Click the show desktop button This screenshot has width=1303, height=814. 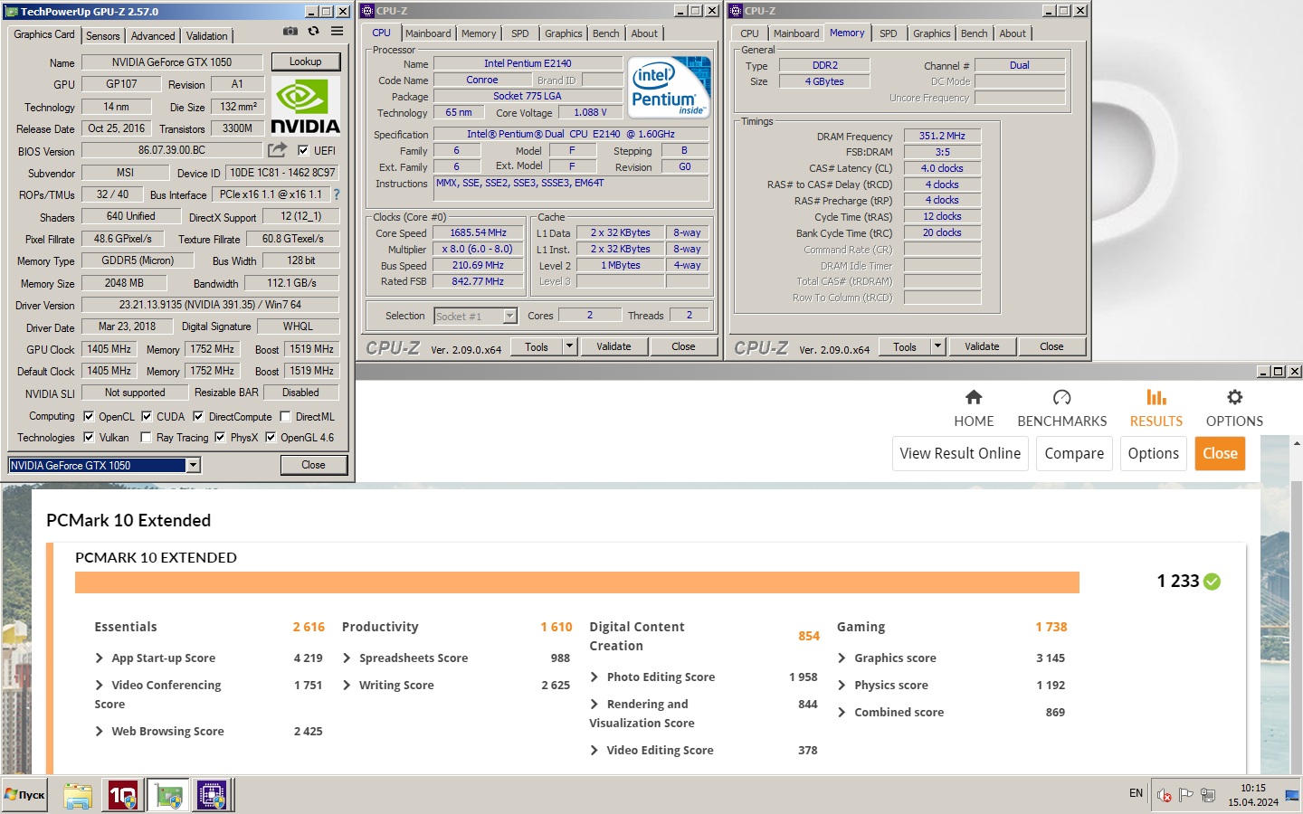click(1292, 795)
